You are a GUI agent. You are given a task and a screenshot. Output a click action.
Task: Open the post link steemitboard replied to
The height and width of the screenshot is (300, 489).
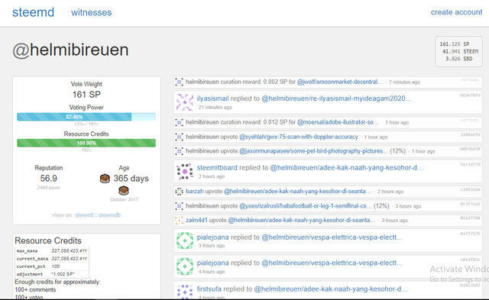click(x=346, y=168)
